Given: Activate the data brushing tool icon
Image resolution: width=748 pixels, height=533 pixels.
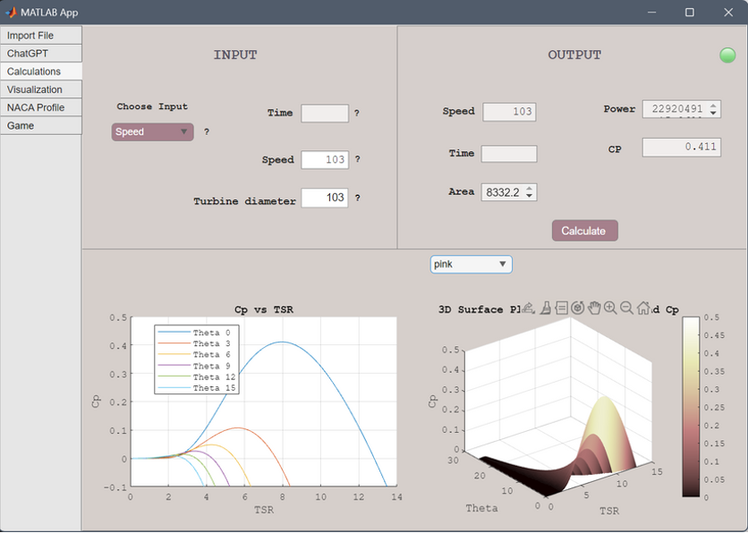Looking at the screenshot, I should [x=545, y=308].
